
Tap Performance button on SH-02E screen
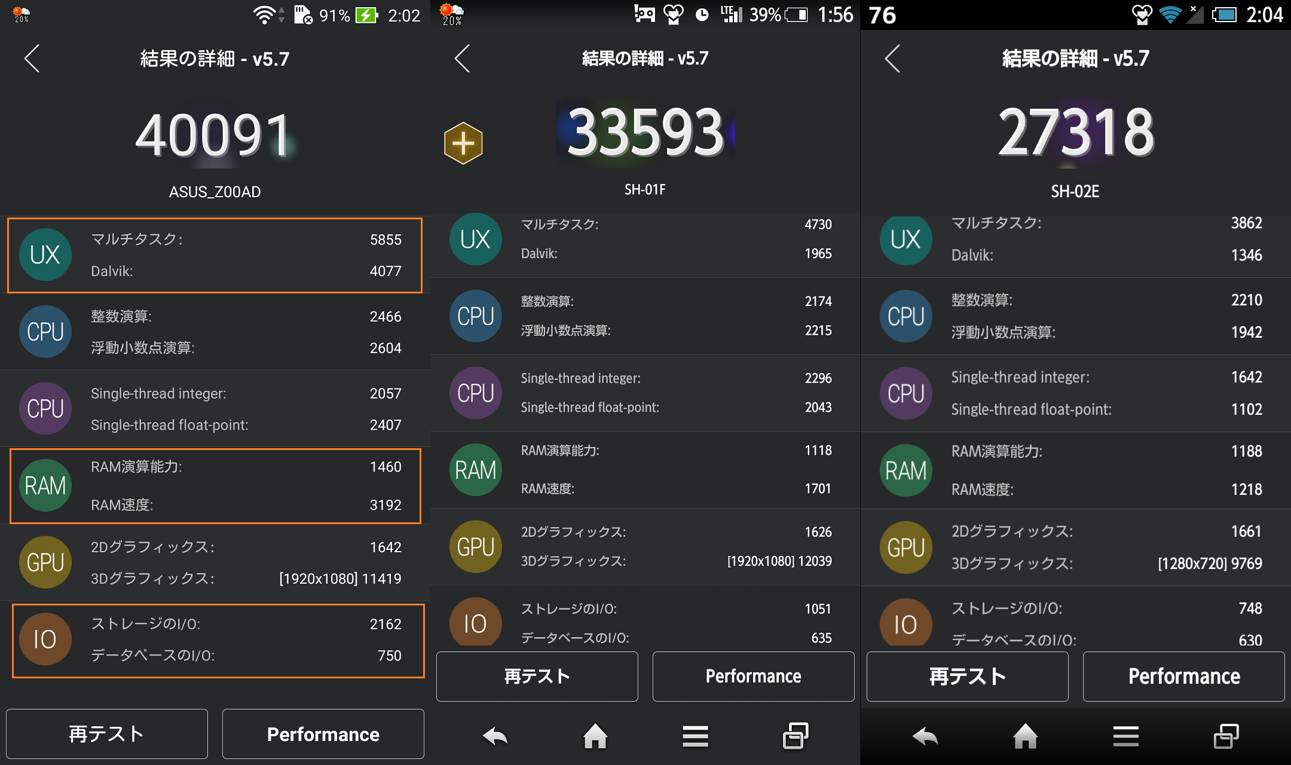coord(1184,677)
